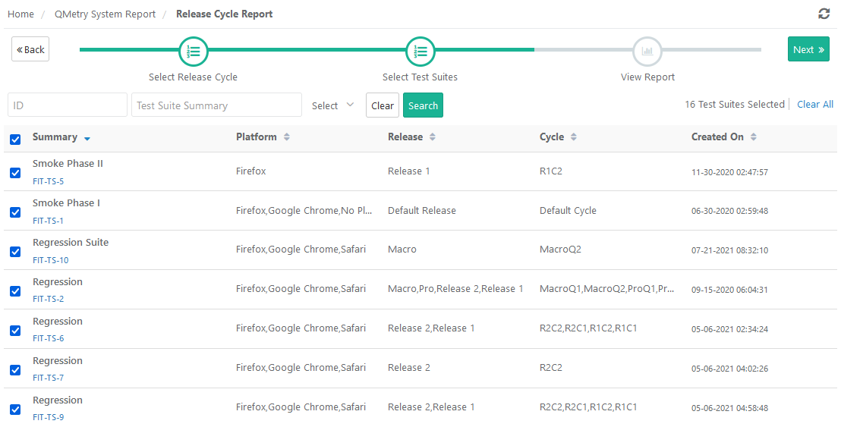Viewport: 841px width, 427px height.
Task: Click the Select Release Cycle step icon
Action: tap(194, 52)
